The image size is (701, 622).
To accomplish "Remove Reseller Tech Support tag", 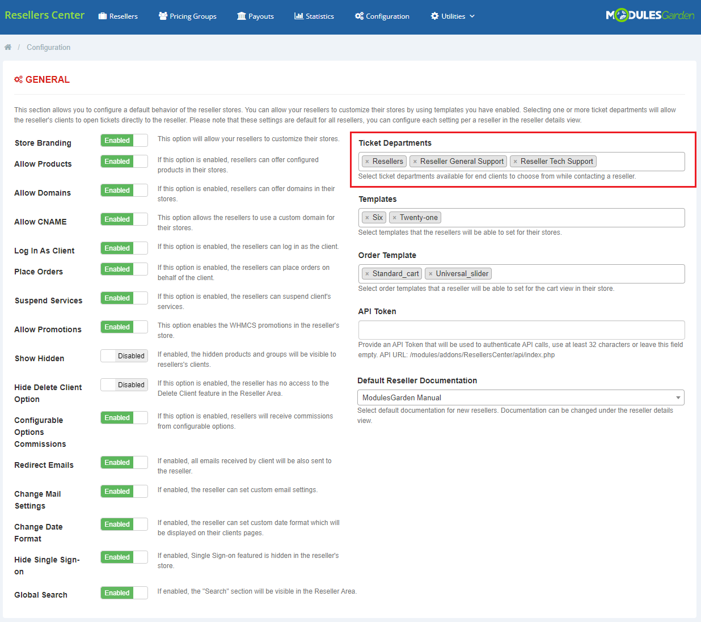I will (x=515, y=162).
